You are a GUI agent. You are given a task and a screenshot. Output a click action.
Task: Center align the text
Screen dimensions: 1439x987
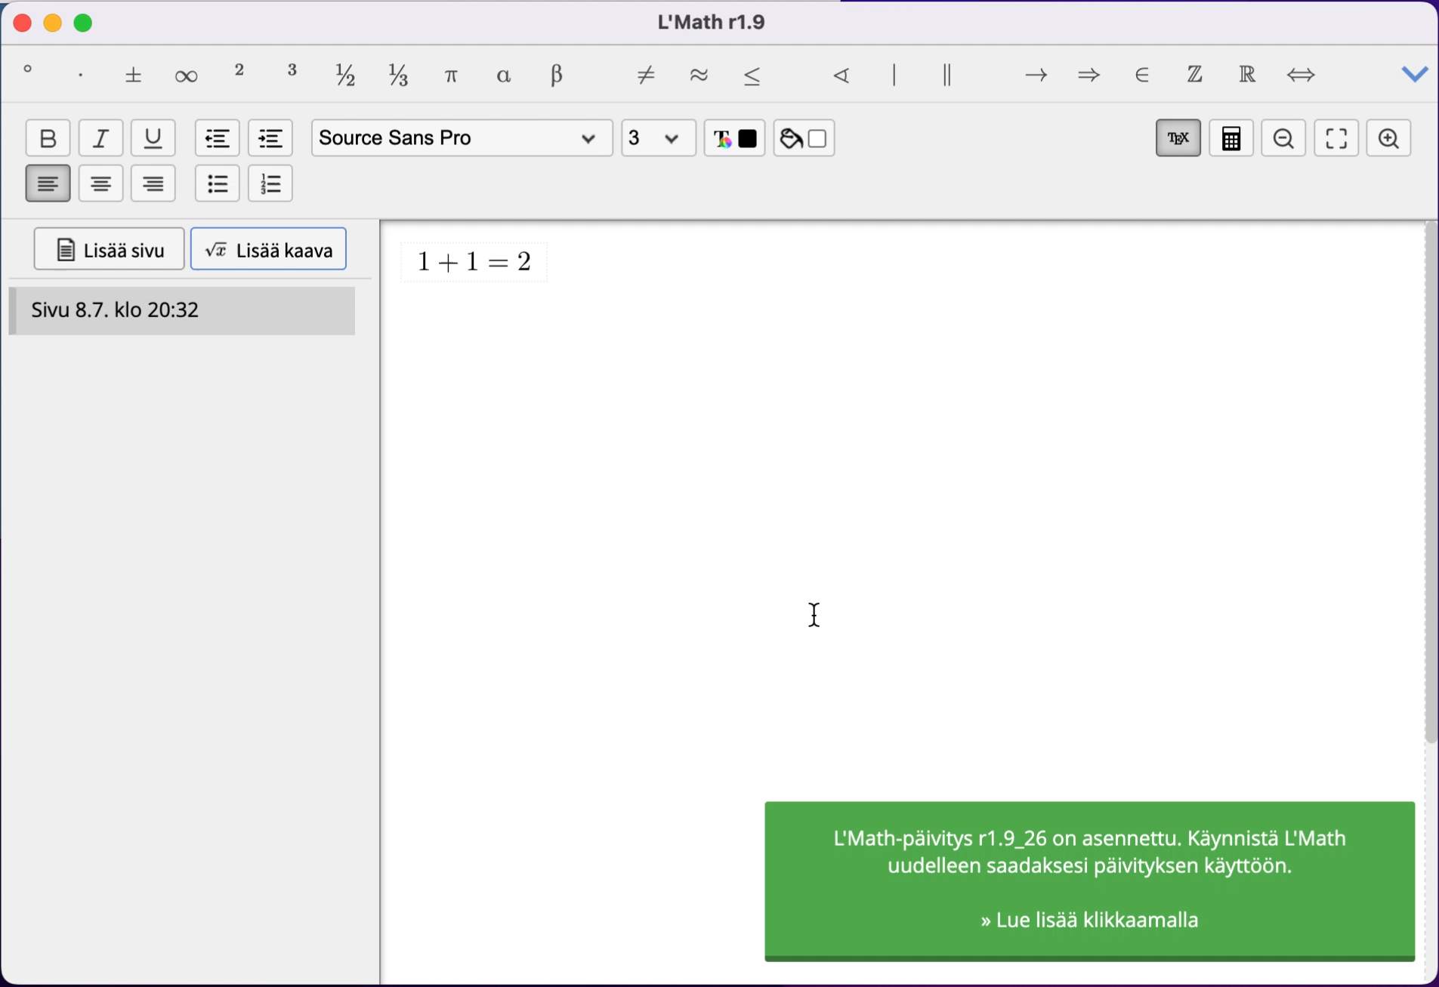click(101, 184)
